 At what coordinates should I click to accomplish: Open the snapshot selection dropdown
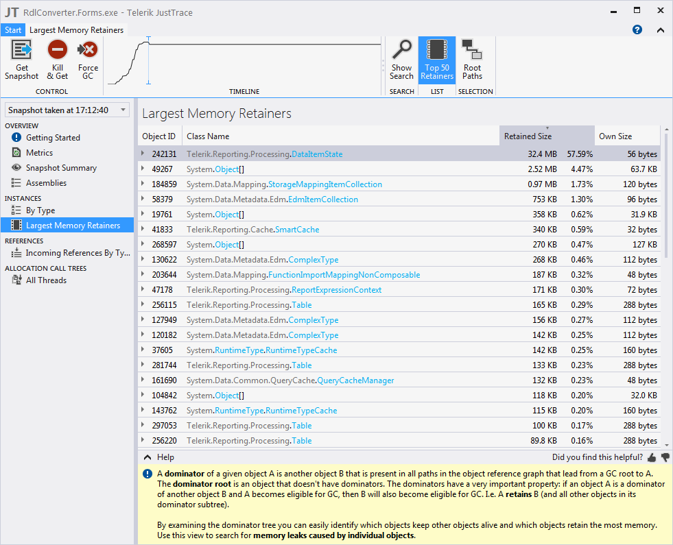click(67, 110)
